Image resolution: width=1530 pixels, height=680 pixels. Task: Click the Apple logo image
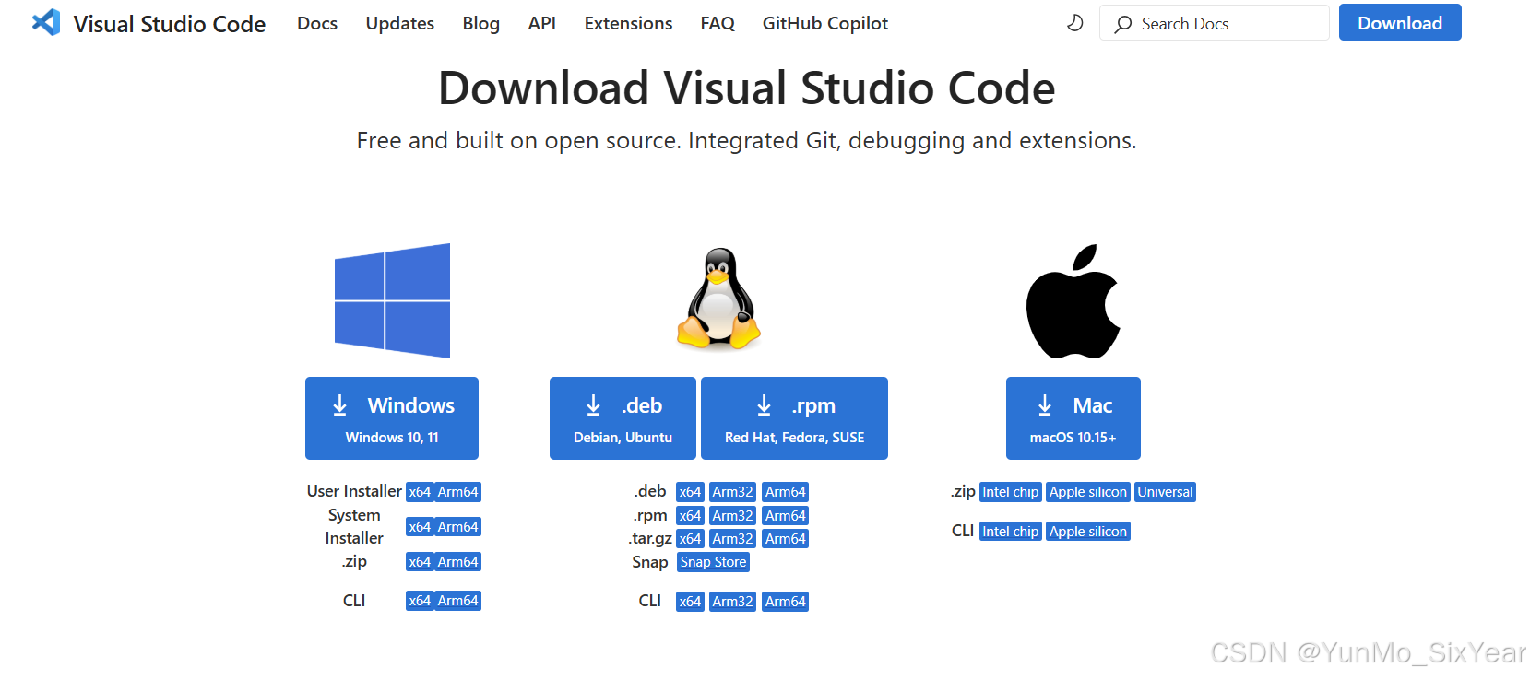tap(1073, 301)
